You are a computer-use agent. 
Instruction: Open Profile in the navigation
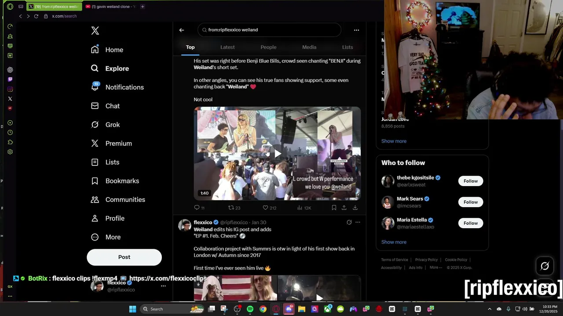108,218
